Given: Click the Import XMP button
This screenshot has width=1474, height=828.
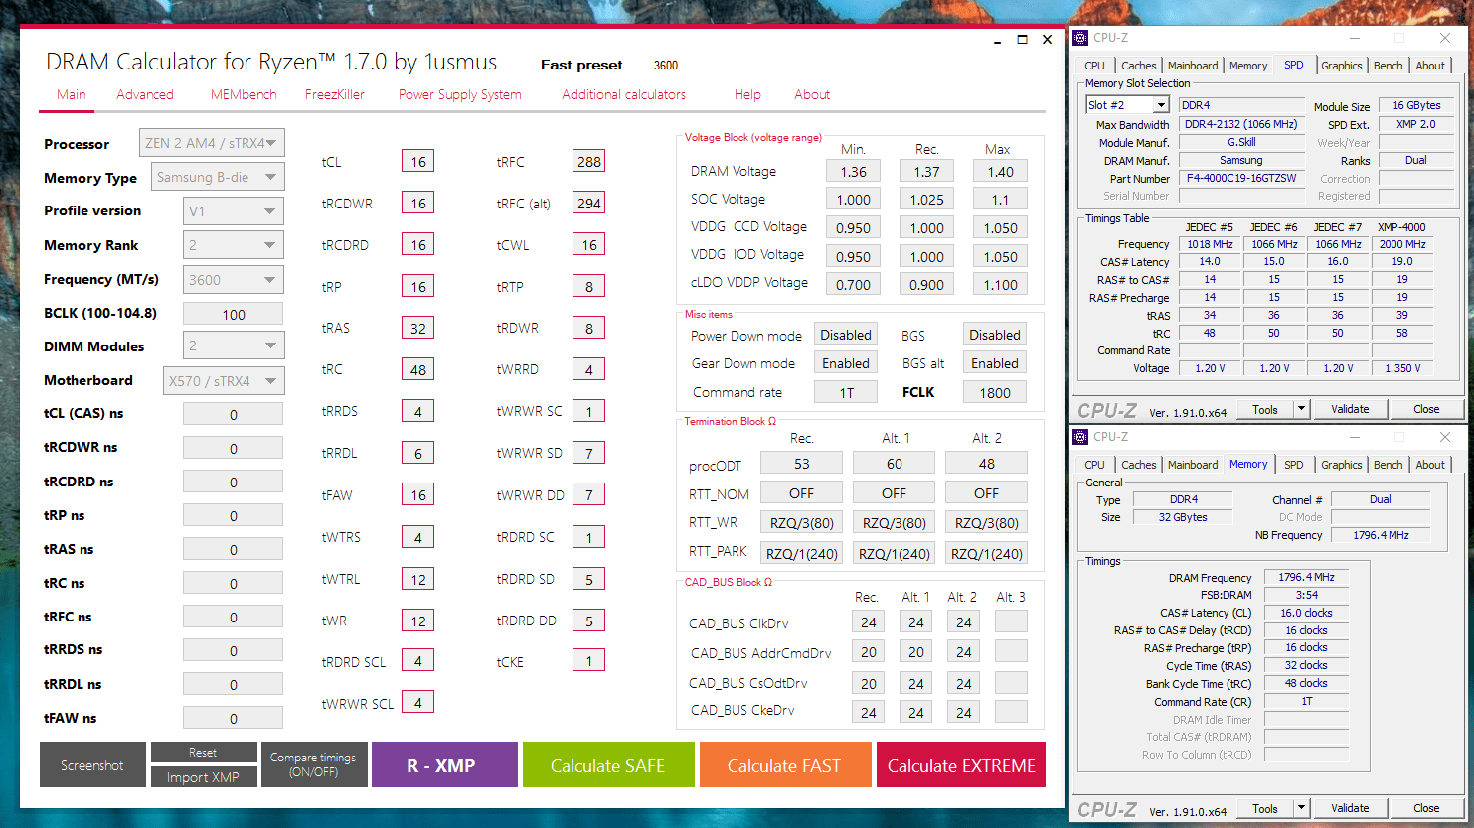Looking at the screenshot, I should 203,777.
